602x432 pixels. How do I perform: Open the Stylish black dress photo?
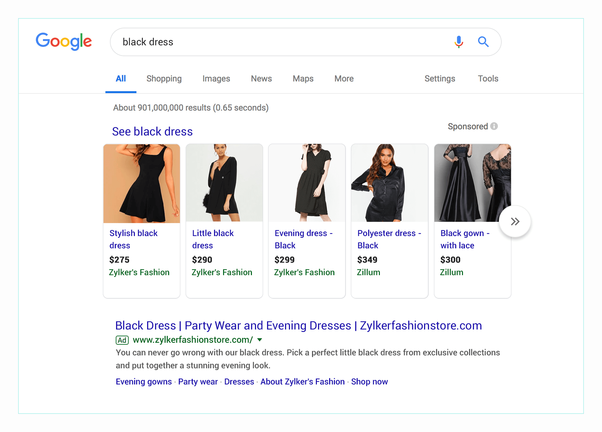tap(142, 183)
